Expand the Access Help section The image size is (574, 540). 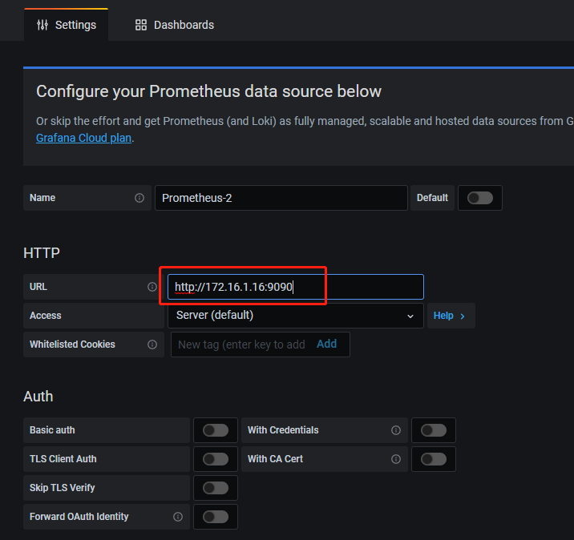[x=450, y=316]
